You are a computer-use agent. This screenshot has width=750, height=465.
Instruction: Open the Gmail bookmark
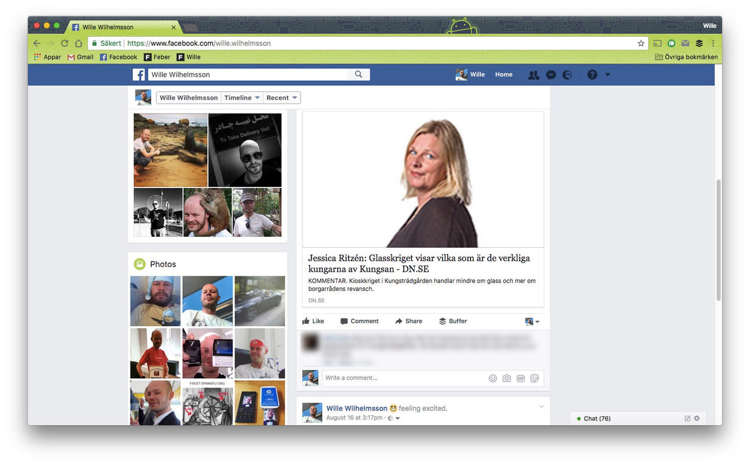80,57
